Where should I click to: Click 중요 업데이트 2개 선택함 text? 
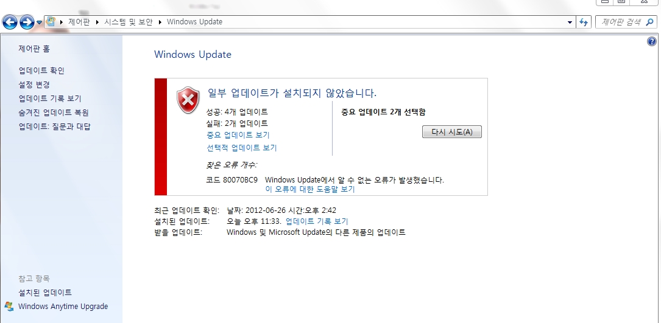coord(383,112)
